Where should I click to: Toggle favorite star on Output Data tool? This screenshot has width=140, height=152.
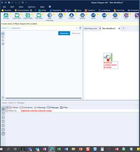pos(32,14)
